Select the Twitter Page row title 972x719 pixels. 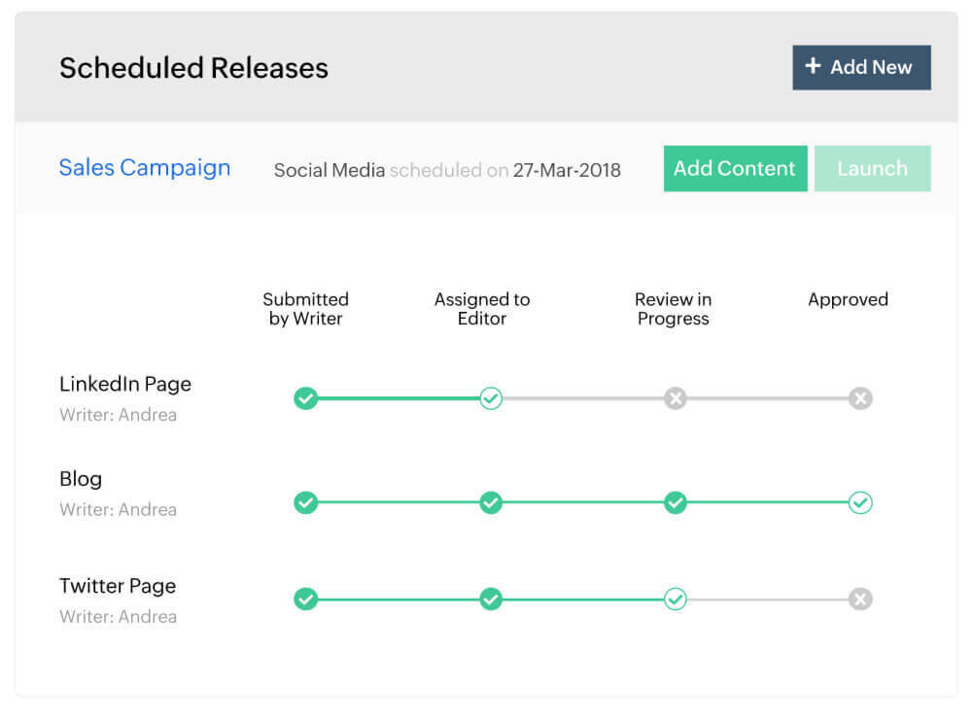click(x=118, y=586)
